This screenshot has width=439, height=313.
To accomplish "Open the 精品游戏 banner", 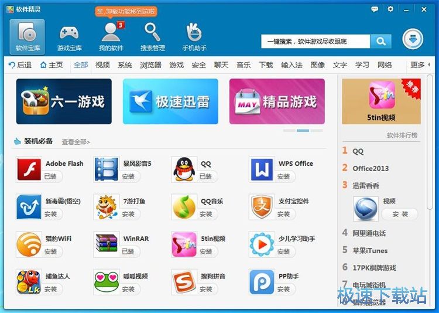I will tap(277, 101).
